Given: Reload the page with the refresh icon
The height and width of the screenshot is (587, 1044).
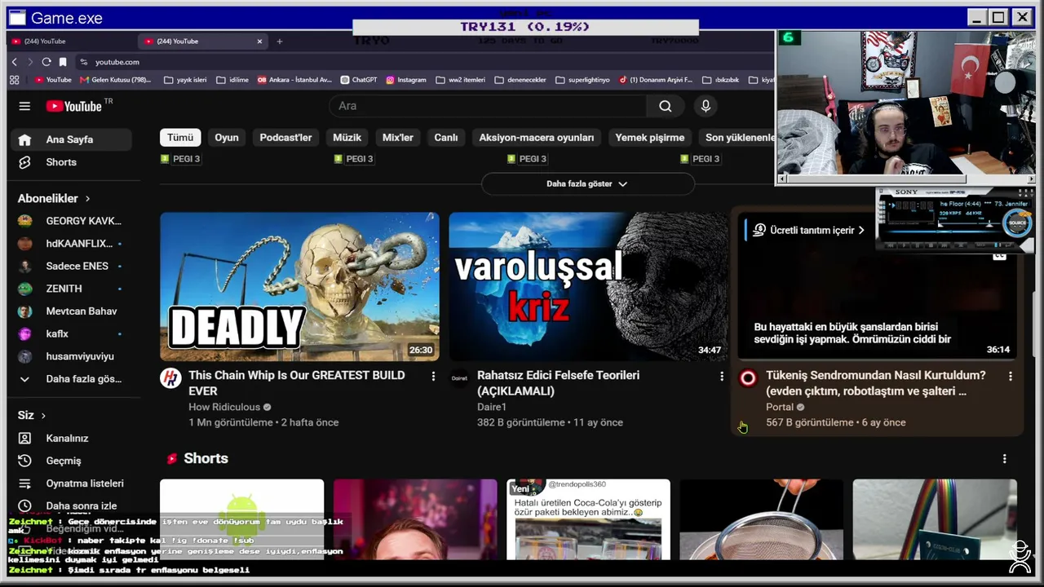Looking at the screenshot, I should pos(46,62).
